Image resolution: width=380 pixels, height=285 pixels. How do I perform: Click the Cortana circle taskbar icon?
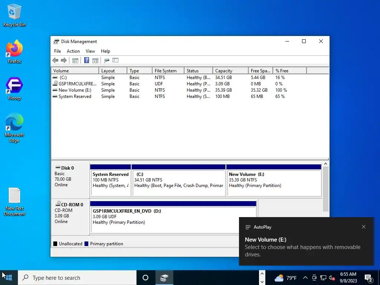[145, 278]
